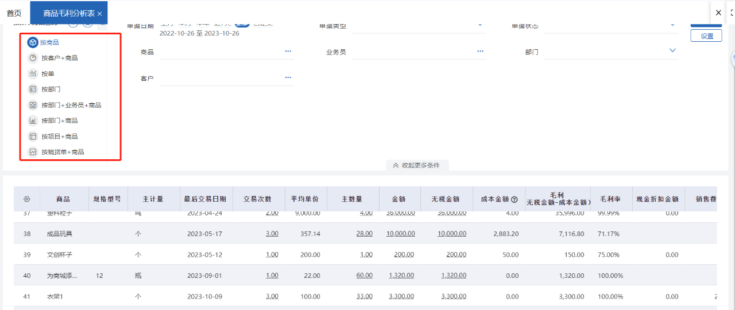735x310 pixels.
Task: Click 主计量 column header
Action: (x=153, y=199)
